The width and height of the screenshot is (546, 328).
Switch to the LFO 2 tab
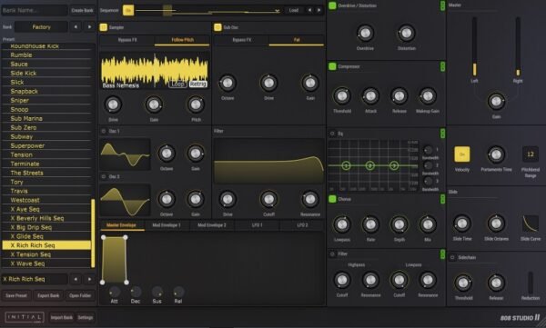[x=302, y=225]
